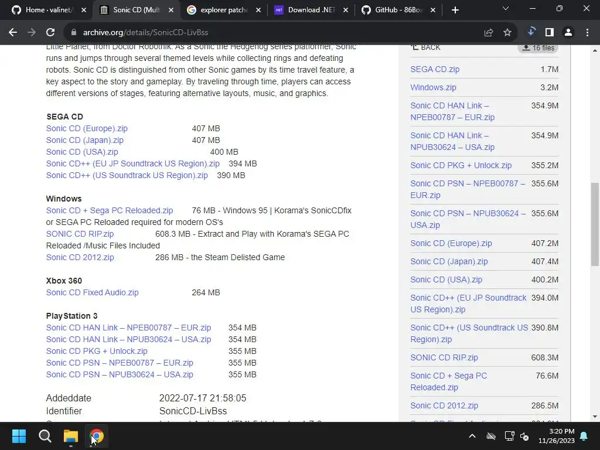Click the Chrome taskbar icon

tap(97, 436)
